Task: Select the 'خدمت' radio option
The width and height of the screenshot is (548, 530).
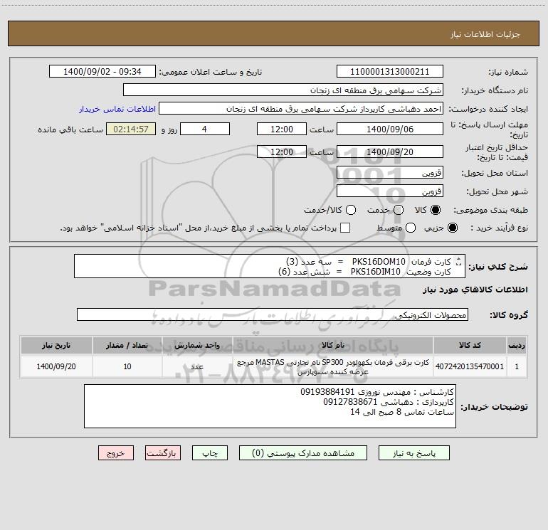Action: [399, 210]
